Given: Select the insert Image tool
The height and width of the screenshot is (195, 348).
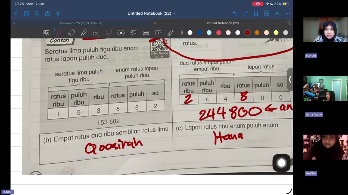Looking at the screenshot, I should click(x=133, y=33).
